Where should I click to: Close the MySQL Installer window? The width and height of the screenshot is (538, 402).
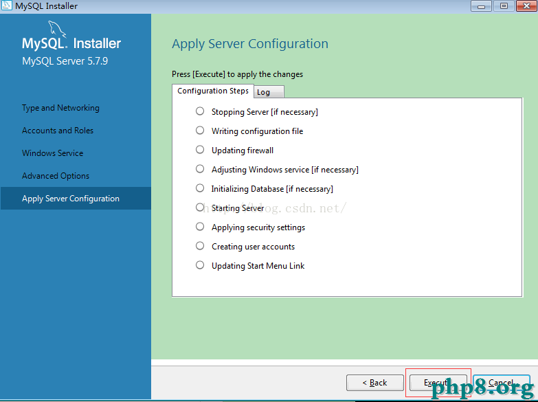tap(526, 5)
